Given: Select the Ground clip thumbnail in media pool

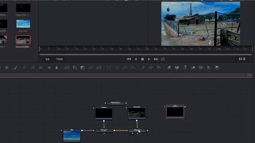Looking at the screenshot, I should (x=23, y=40).
